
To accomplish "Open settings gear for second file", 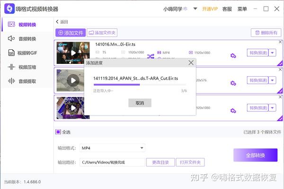I will [x=233, y=83].
